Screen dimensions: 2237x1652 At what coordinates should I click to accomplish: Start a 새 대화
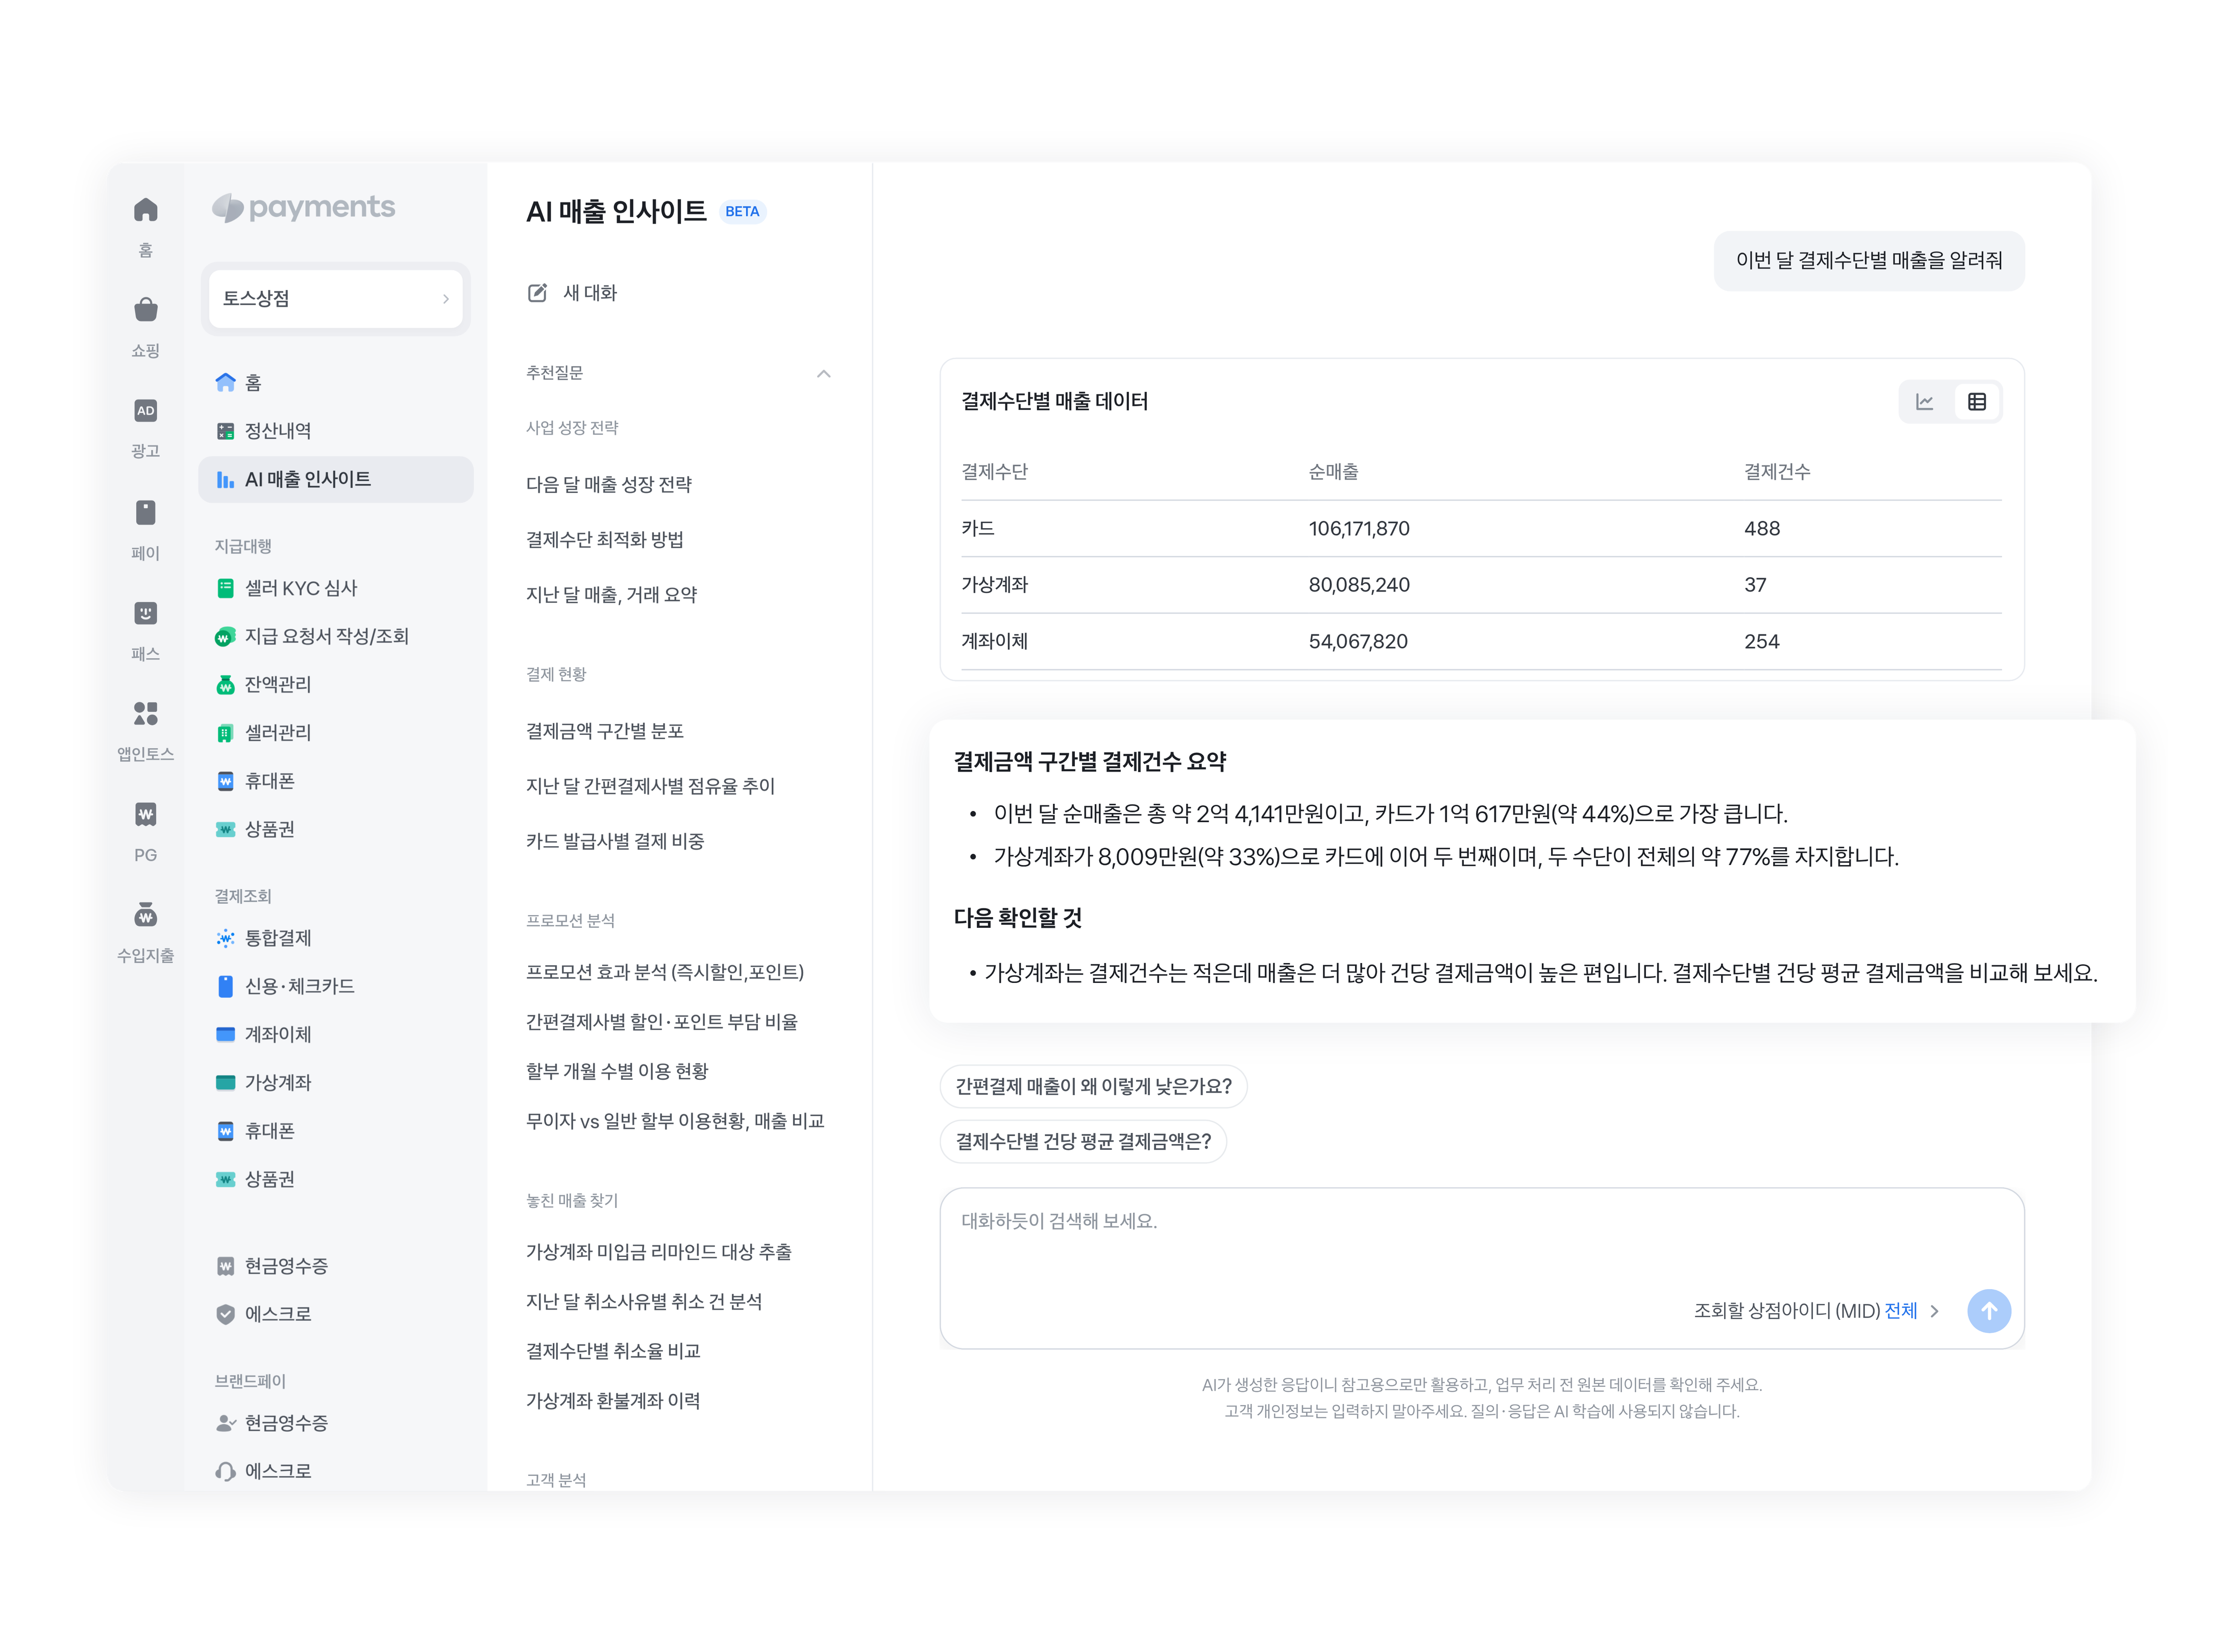[573, 293]
